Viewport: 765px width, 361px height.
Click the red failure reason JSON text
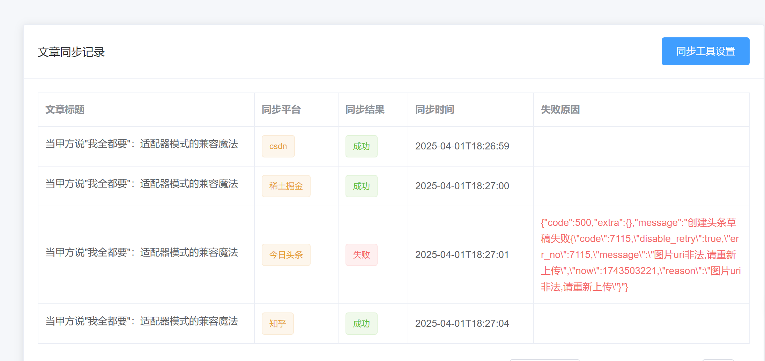pyautogui.click(x=641, y=255)
